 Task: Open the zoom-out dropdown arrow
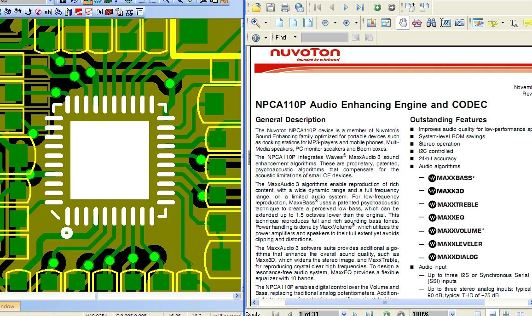(335, 23)
